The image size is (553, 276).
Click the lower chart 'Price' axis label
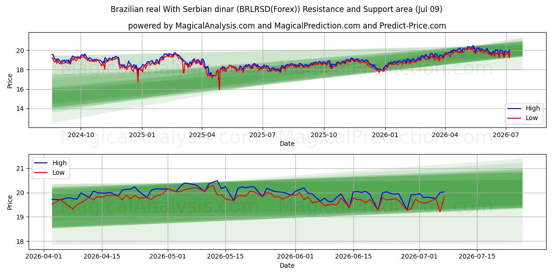[x=10, y=202]
